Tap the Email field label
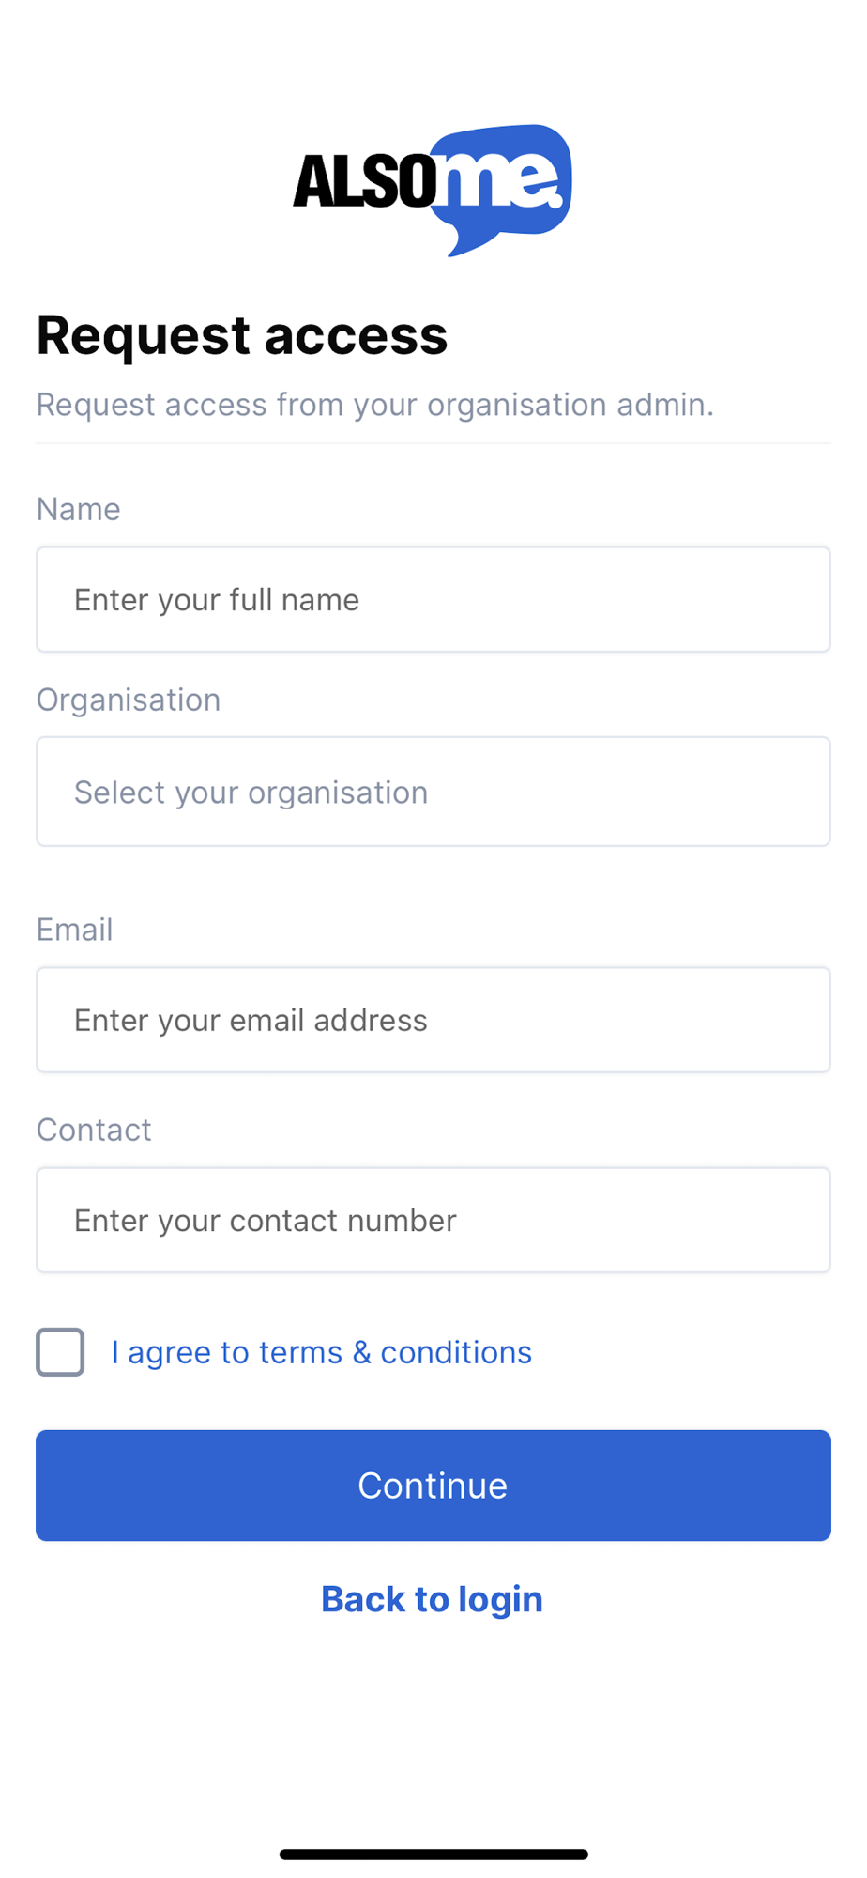 [75, 930]
